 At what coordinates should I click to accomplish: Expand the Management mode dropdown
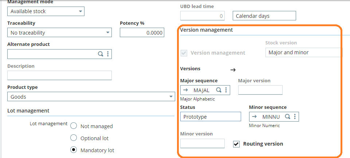[80, 11]
